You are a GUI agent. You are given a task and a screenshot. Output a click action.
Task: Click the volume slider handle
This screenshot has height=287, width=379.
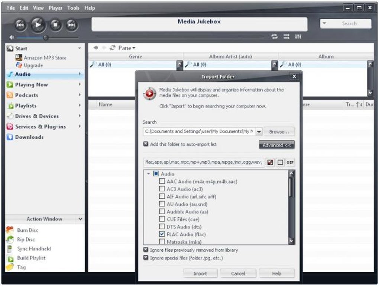pyautogui.click(x=46, y=37)
